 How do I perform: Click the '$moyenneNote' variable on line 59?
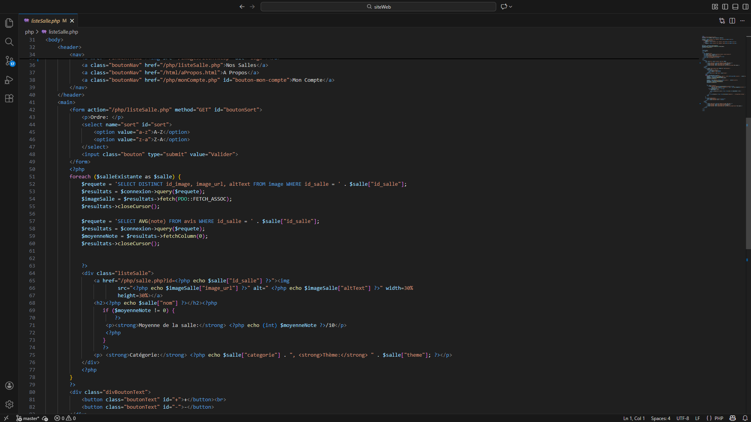point(99,236)
